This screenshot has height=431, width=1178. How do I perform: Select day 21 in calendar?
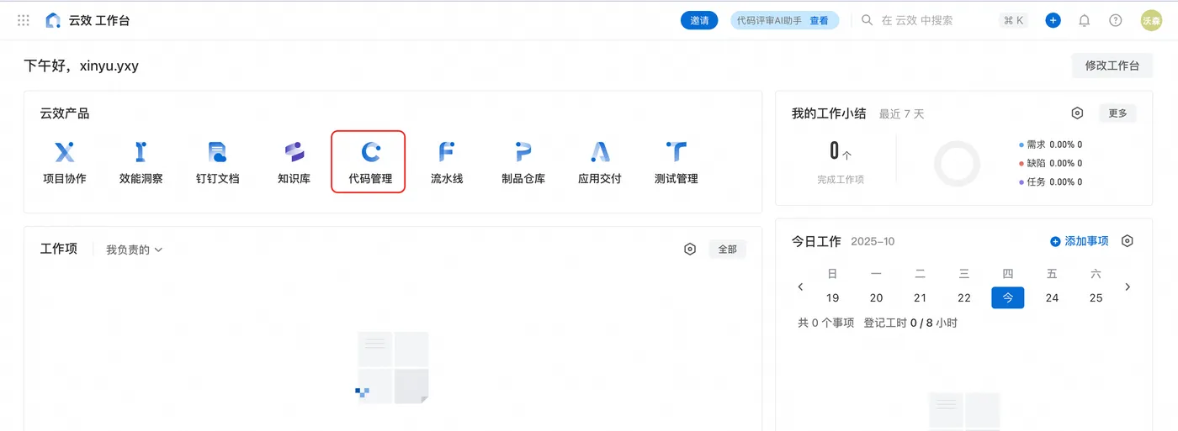(920, 297)
